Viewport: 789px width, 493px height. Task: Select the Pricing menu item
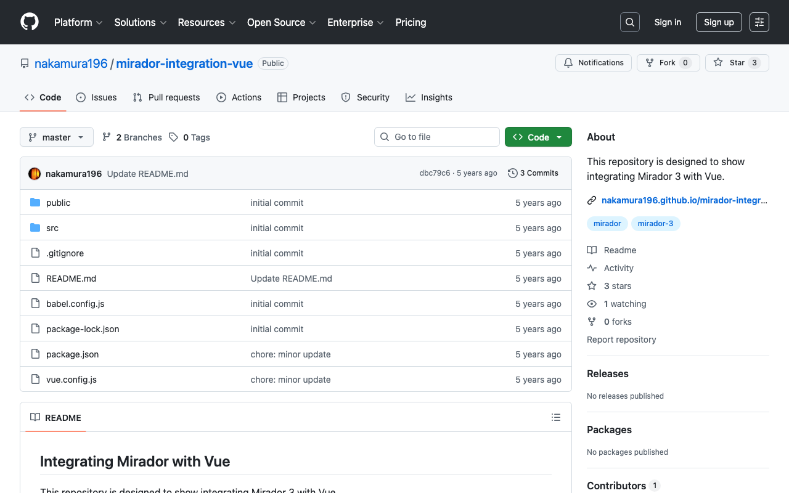(411, 22)
